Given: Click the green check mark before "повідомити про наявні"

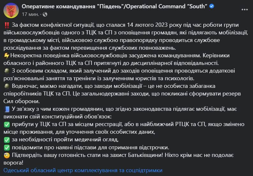Looking at the screenshot, I should [x=7, y=147].
